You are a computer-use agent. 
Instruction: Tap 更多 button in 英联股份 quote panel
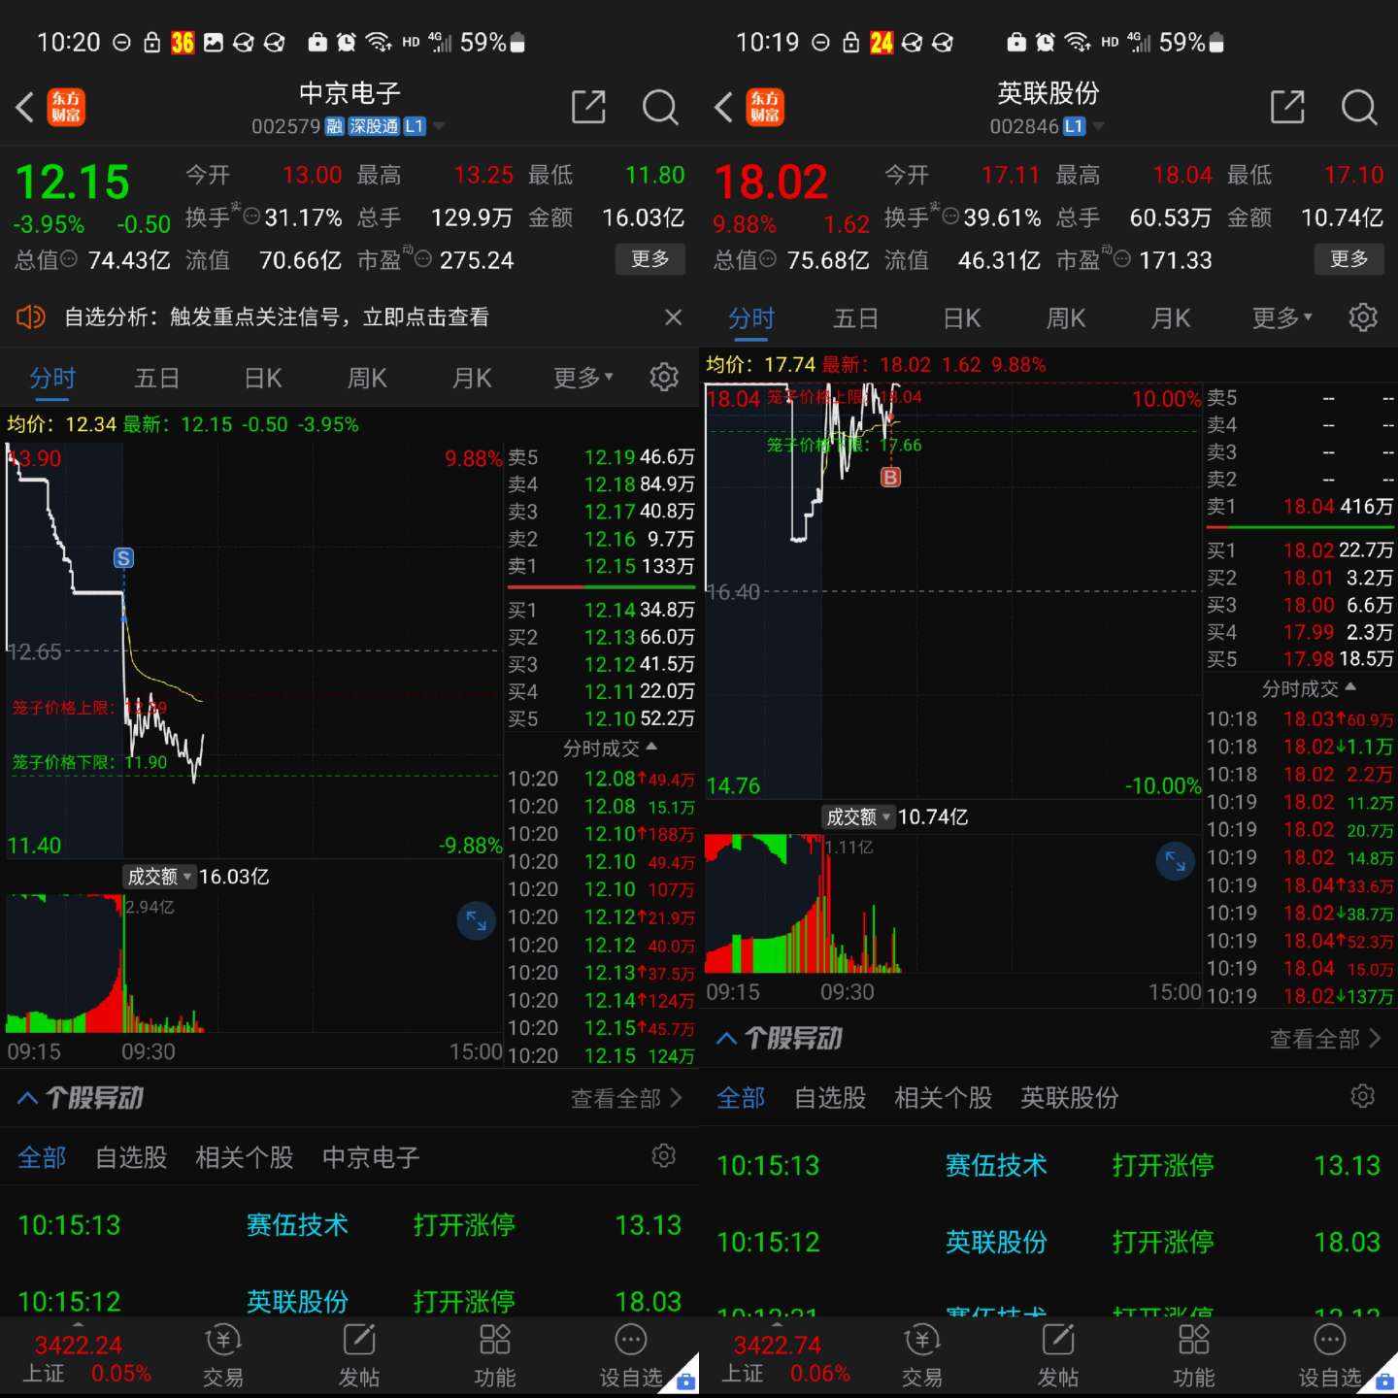click(x=1349, y=259)
